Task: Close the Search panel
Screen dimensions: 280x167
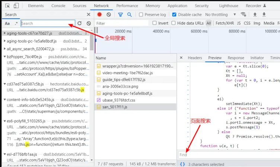Action: coord(88,15)
